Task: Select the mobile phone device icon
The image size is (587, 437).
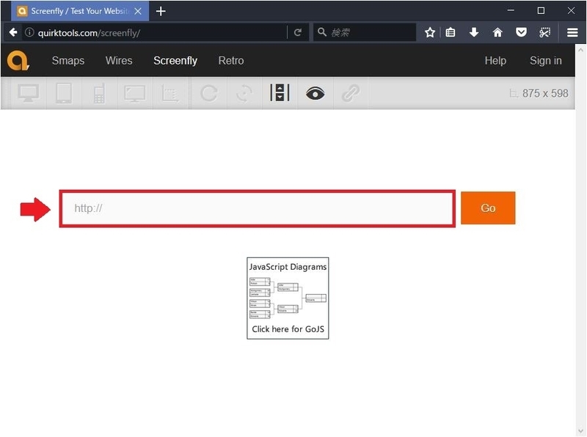Action: [x=99, y=93]
